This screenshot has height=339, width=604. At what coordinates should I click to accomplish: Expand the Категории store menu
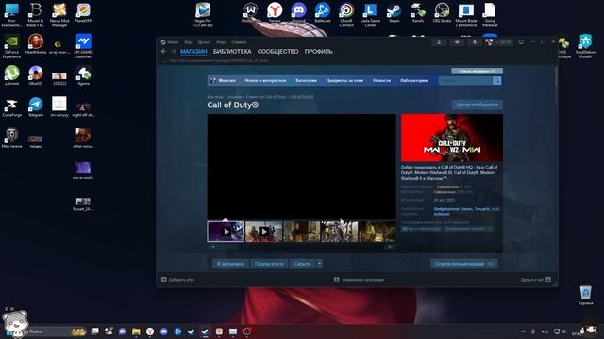(306, 80)
